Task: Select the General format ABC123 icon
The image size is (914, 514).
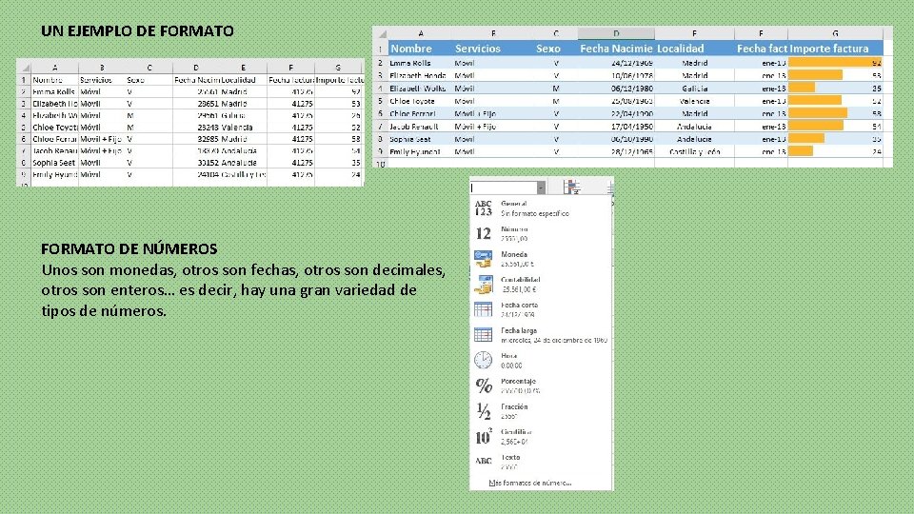Action: 484,208
